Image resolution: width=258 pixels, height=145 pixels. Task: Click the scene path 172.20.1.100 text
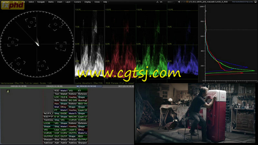[208, 2]
